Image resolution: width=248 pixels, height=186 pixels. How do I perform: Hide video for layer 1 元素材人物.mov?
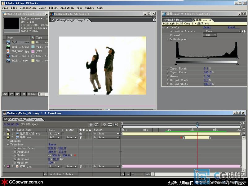tap(81, 134)
